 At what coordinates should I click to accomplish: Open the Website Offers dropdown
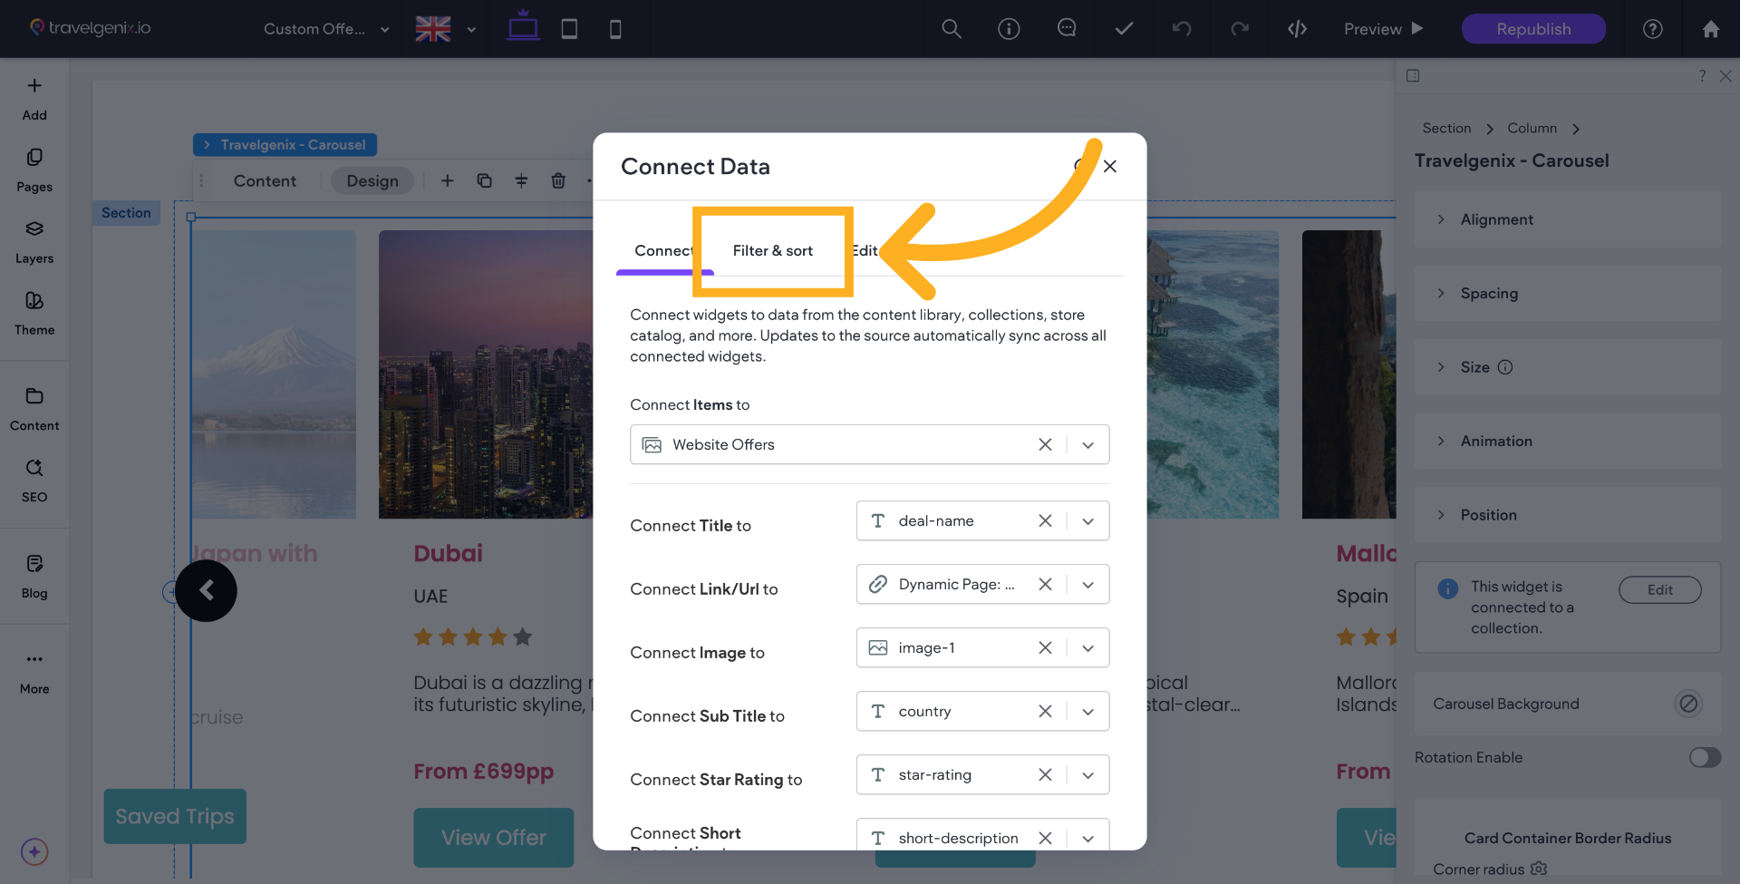click(1088, 444)
